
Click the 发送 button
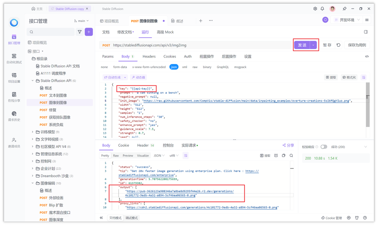point(303,45)
